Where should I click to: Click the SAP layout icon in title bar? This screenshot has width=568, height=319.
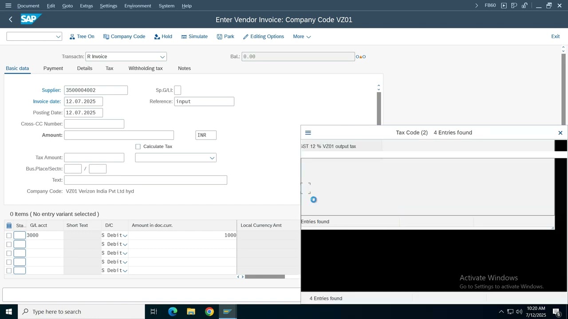[x=514, y=6]
